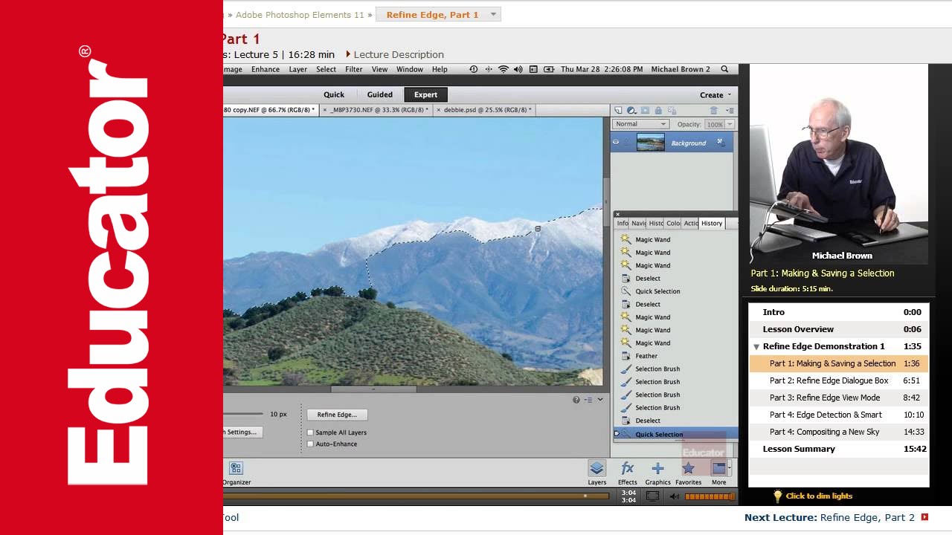Open Spotlight search magnifier icon
Screen dimensions: 952x535
724,69
